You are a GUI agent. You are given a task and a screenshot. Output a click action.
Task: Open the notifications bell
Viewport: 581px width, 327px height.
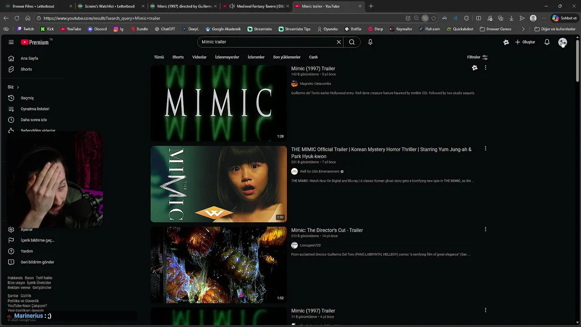(547, 42)
